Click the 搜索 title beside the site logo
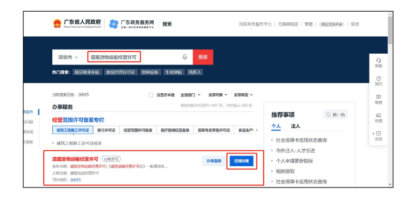The width and height of the screenshot is (408, 203). click(167, 24)
